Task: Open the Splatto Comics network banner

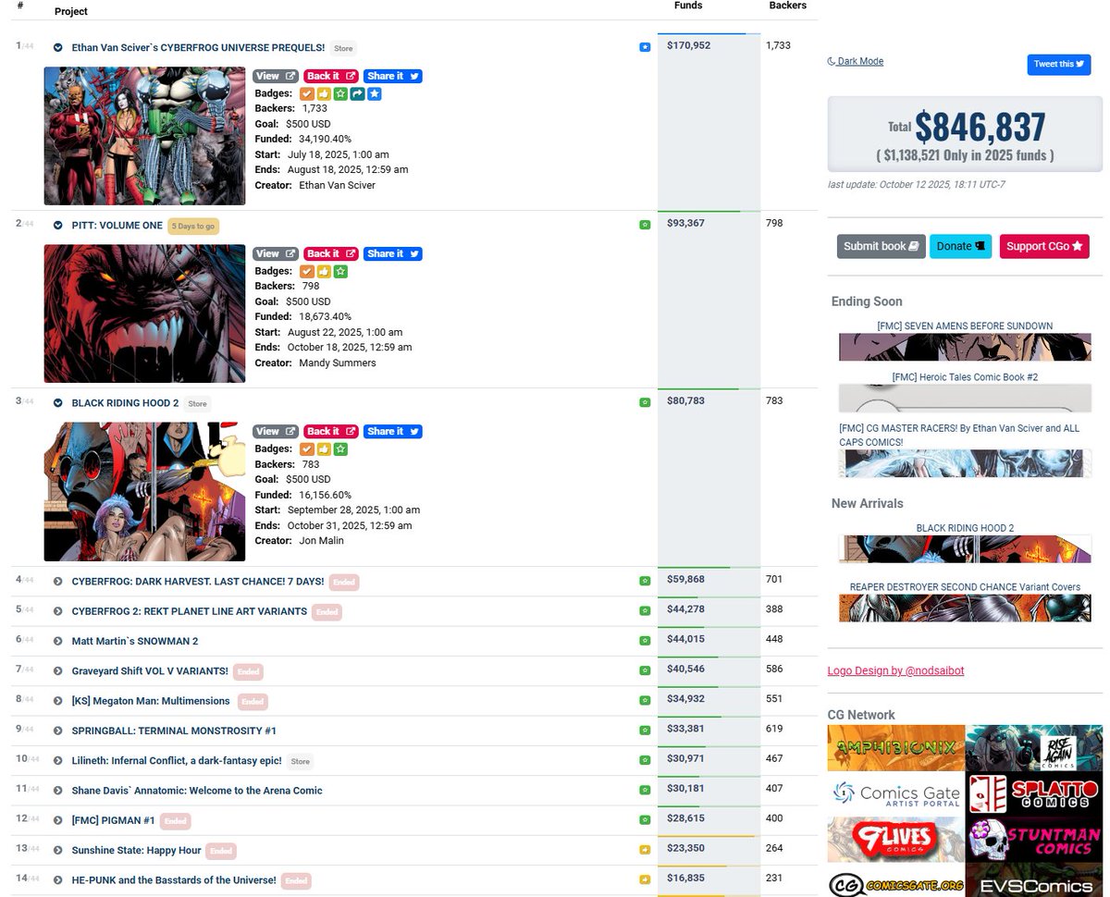Action: click(x=1034, y=793)
